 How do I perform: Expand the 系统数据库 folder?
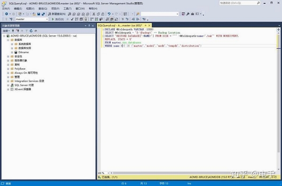point(12,44)
